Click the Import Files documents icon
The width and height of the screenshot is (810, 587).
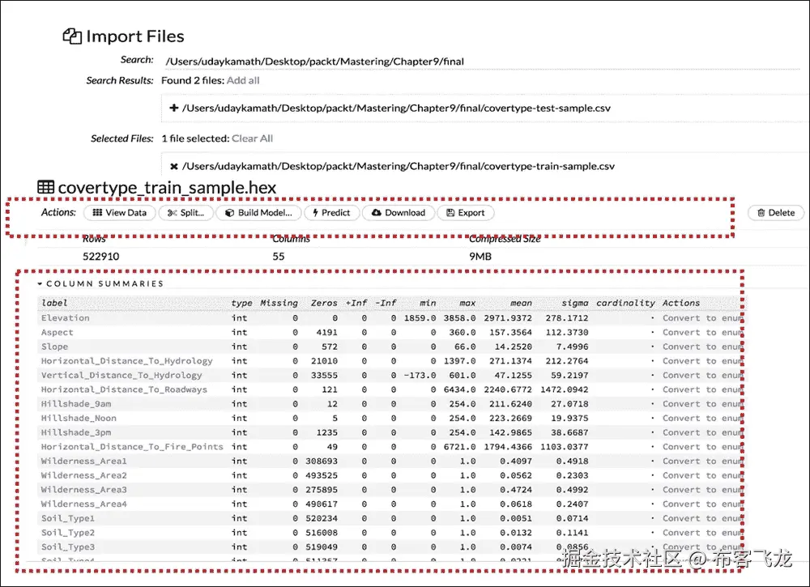click(72, 36)
